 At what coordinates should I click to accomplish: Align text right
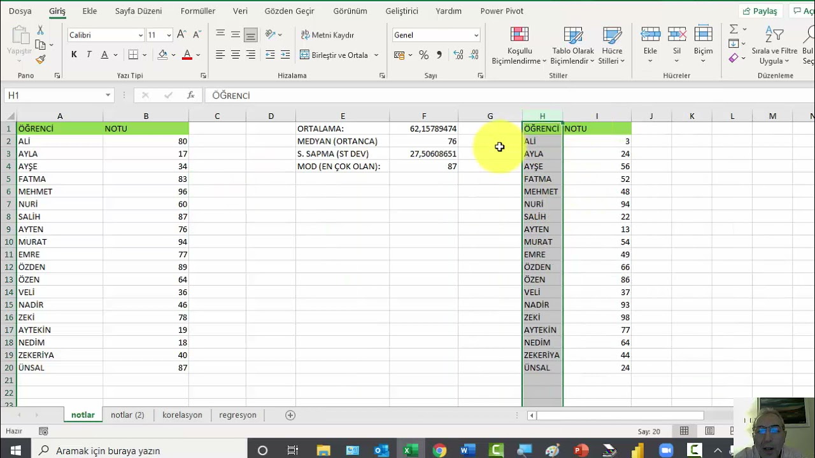click(251, 55)
